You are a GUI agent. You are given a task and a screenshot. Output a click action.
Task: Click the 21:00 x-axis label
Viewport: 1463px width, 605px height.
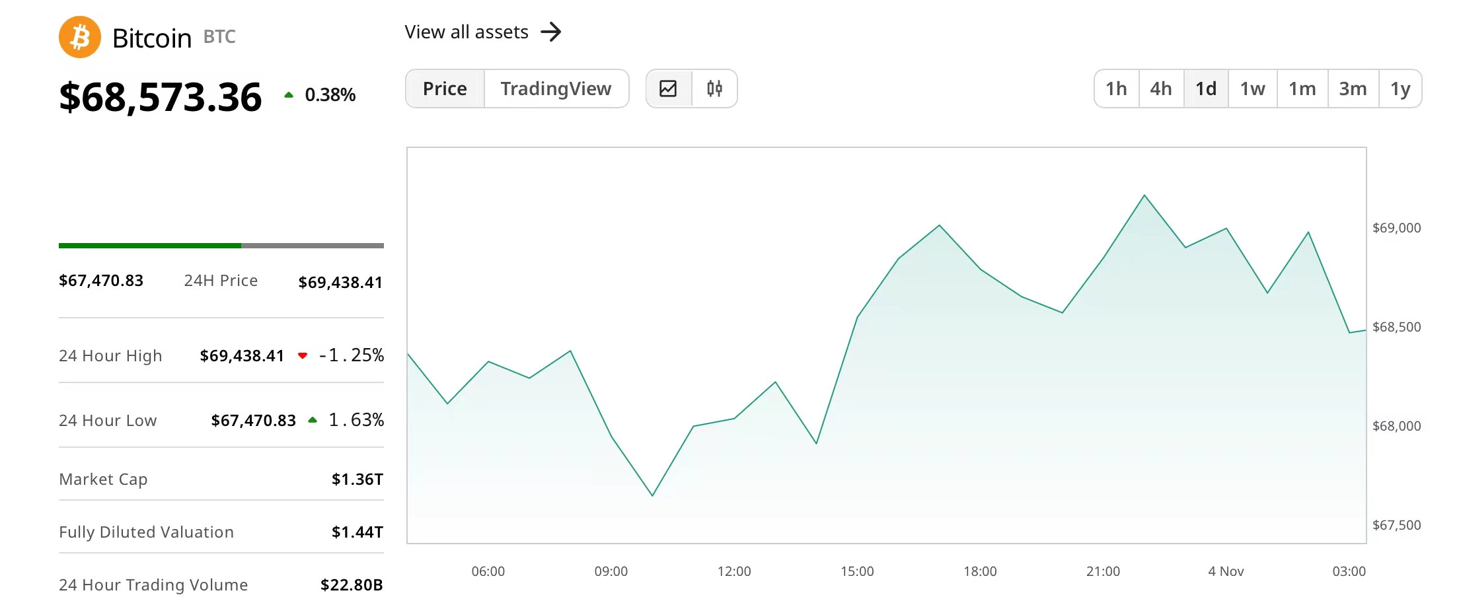(1103, 571)
